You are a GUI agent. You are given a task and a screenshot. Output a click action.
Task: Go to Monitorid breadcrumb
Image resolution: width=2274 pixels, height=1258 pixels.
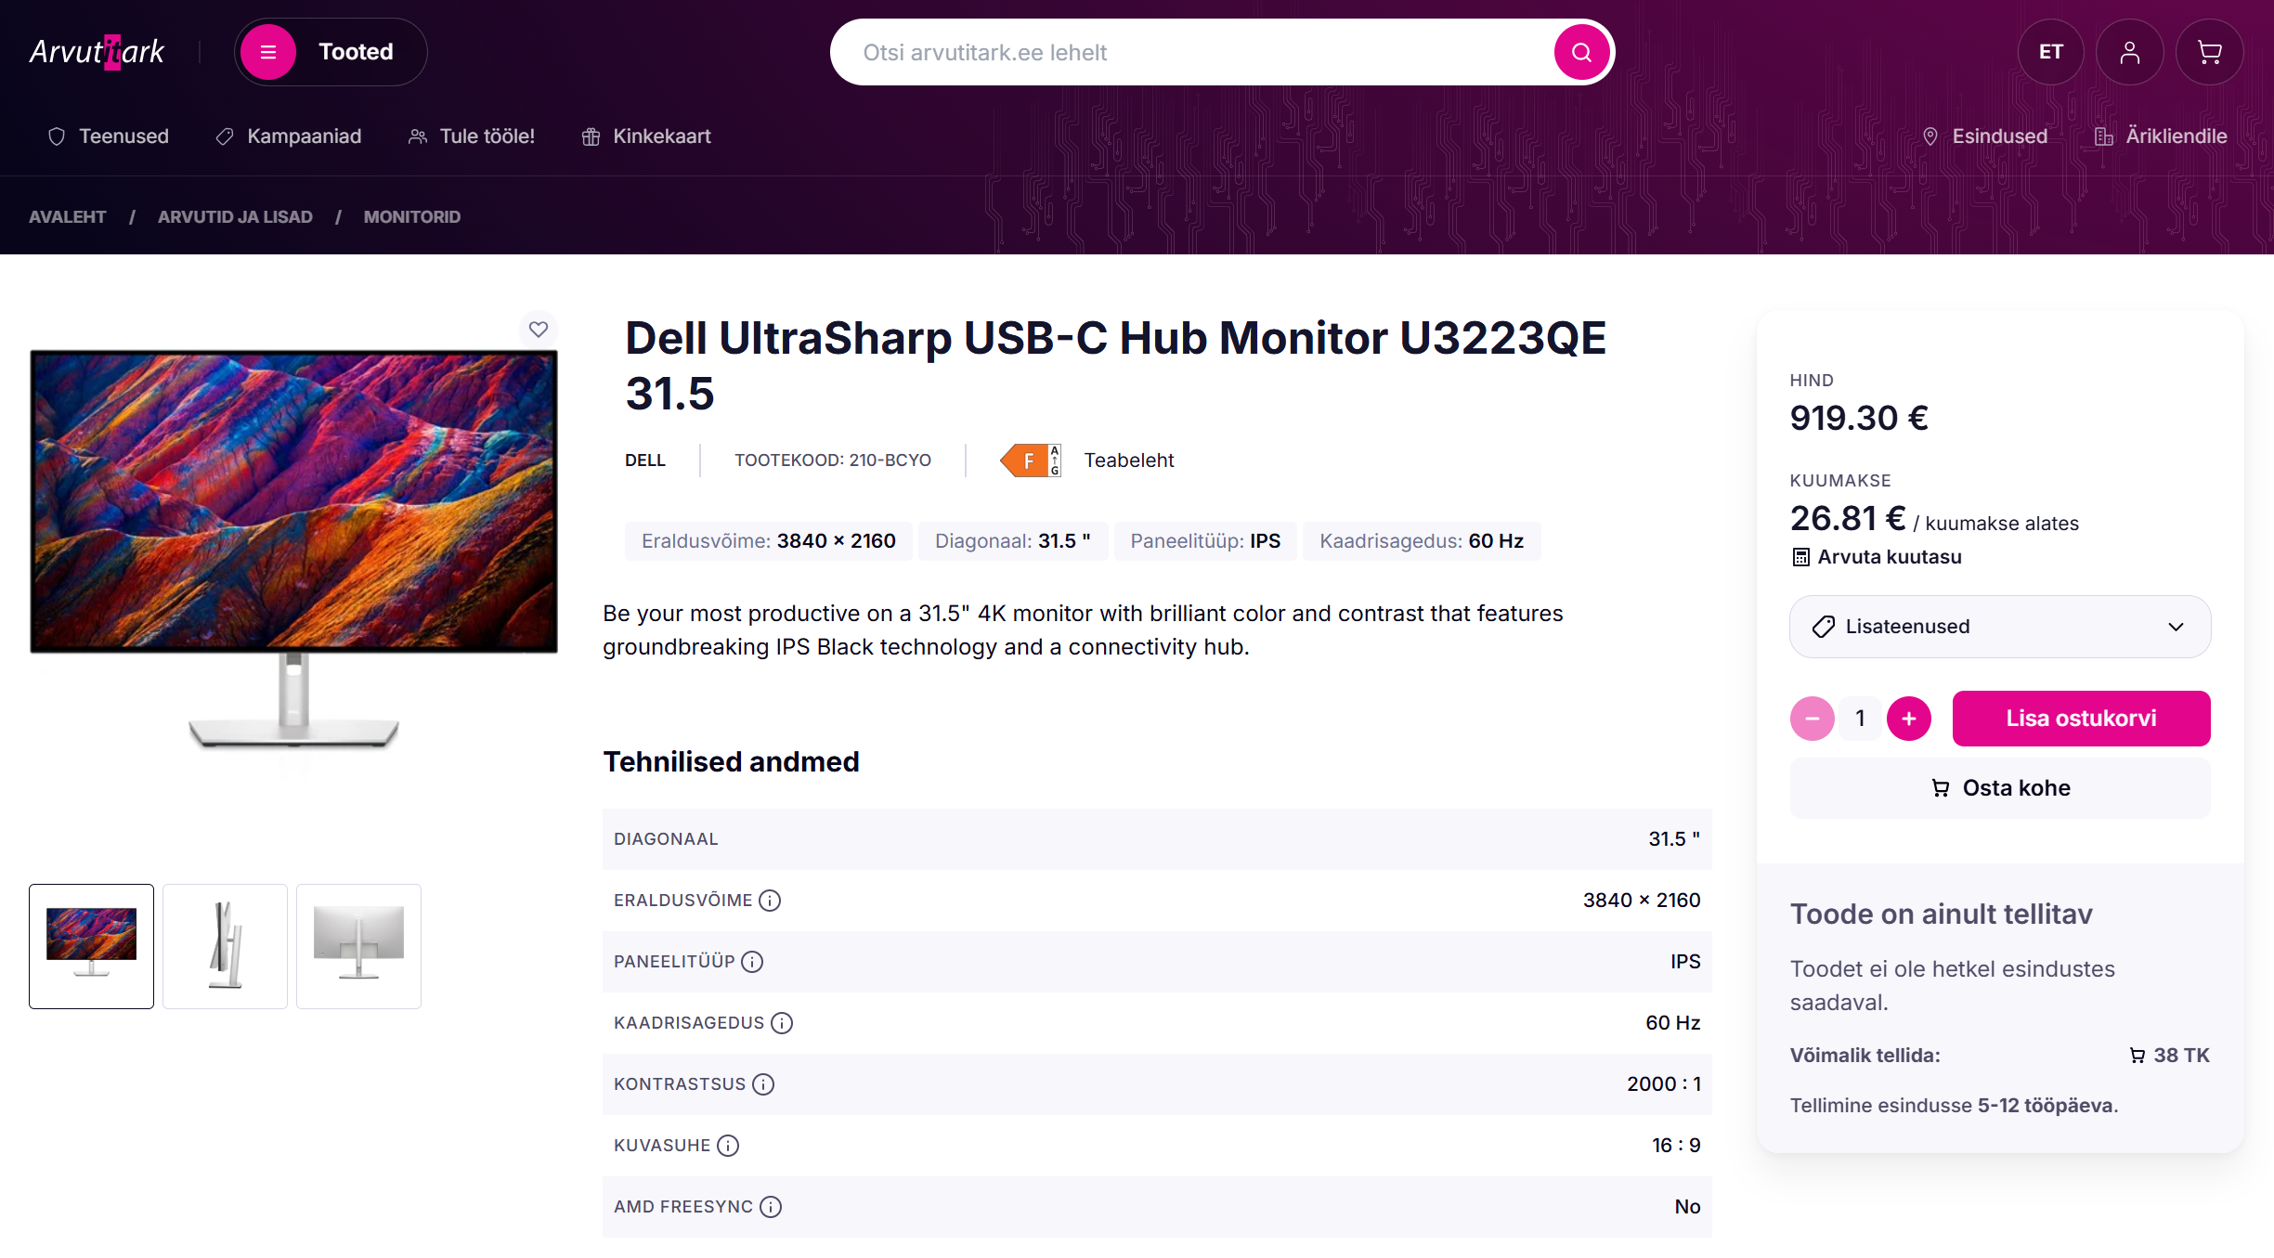pos(412,217)
